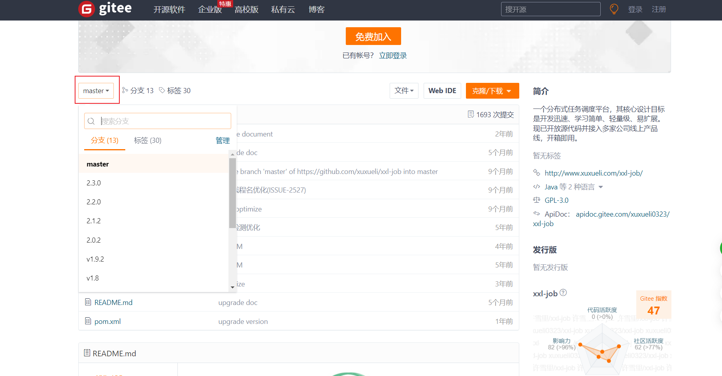Click the branch list scrollbar thumb
Image resolution: width=722 pixels, height=376 pixels.
(x=232, y=193)
